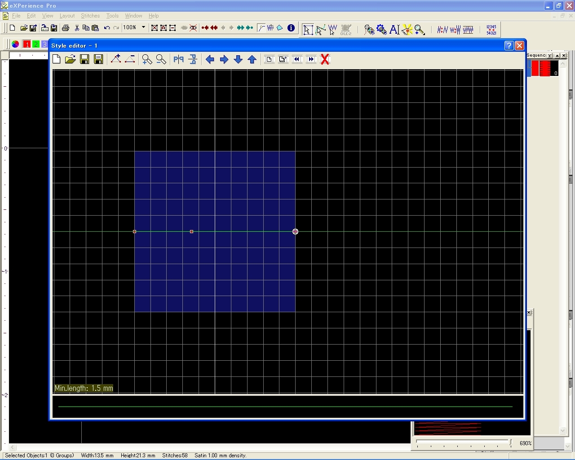This screenshot has width=575, height=460.
Task: Open Style editor help question mark
Action: point(509,45)
